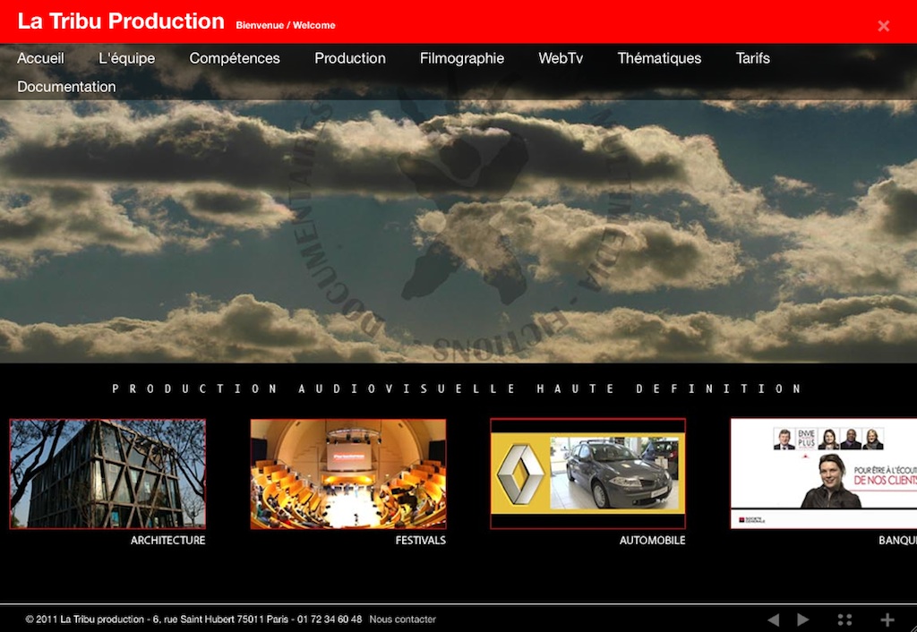917x632 pixels.
Task: Open the Festivals auditorium thumbnail
Action: click(x=348, y=474)
